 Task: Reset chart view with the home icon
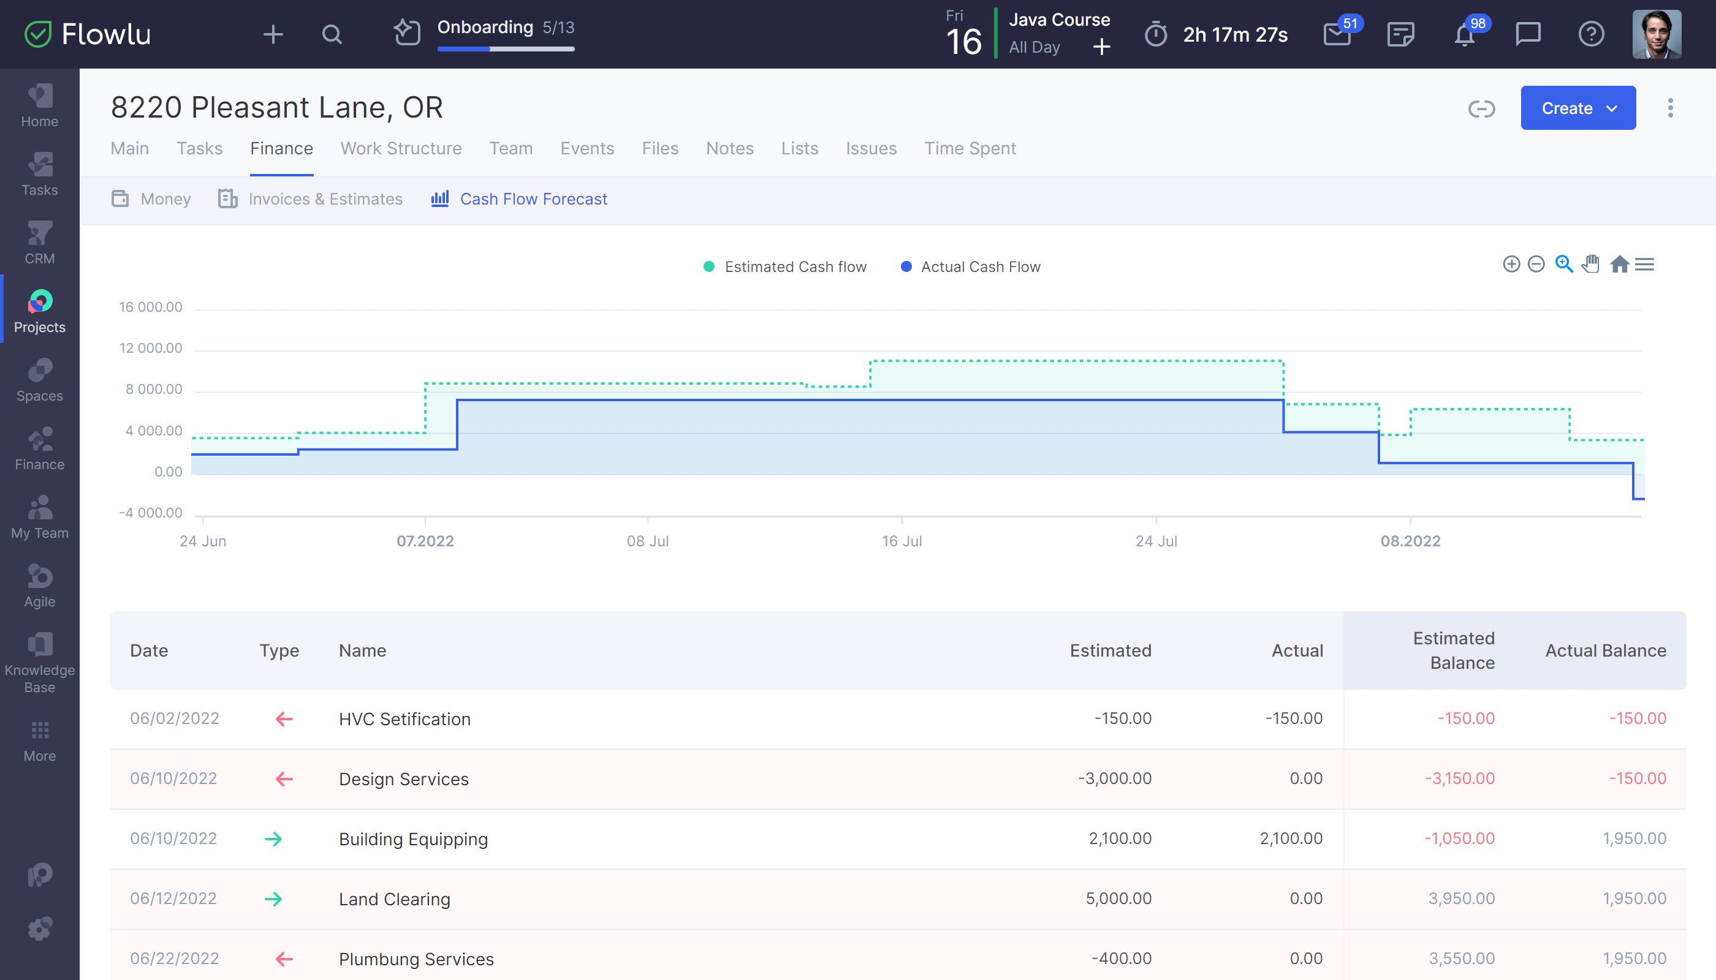(x=1620, y=265)
